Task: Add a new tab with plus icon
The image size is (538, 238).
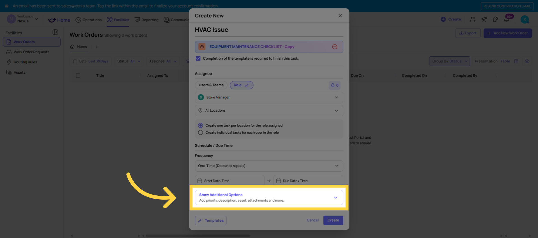Action: 96,47
